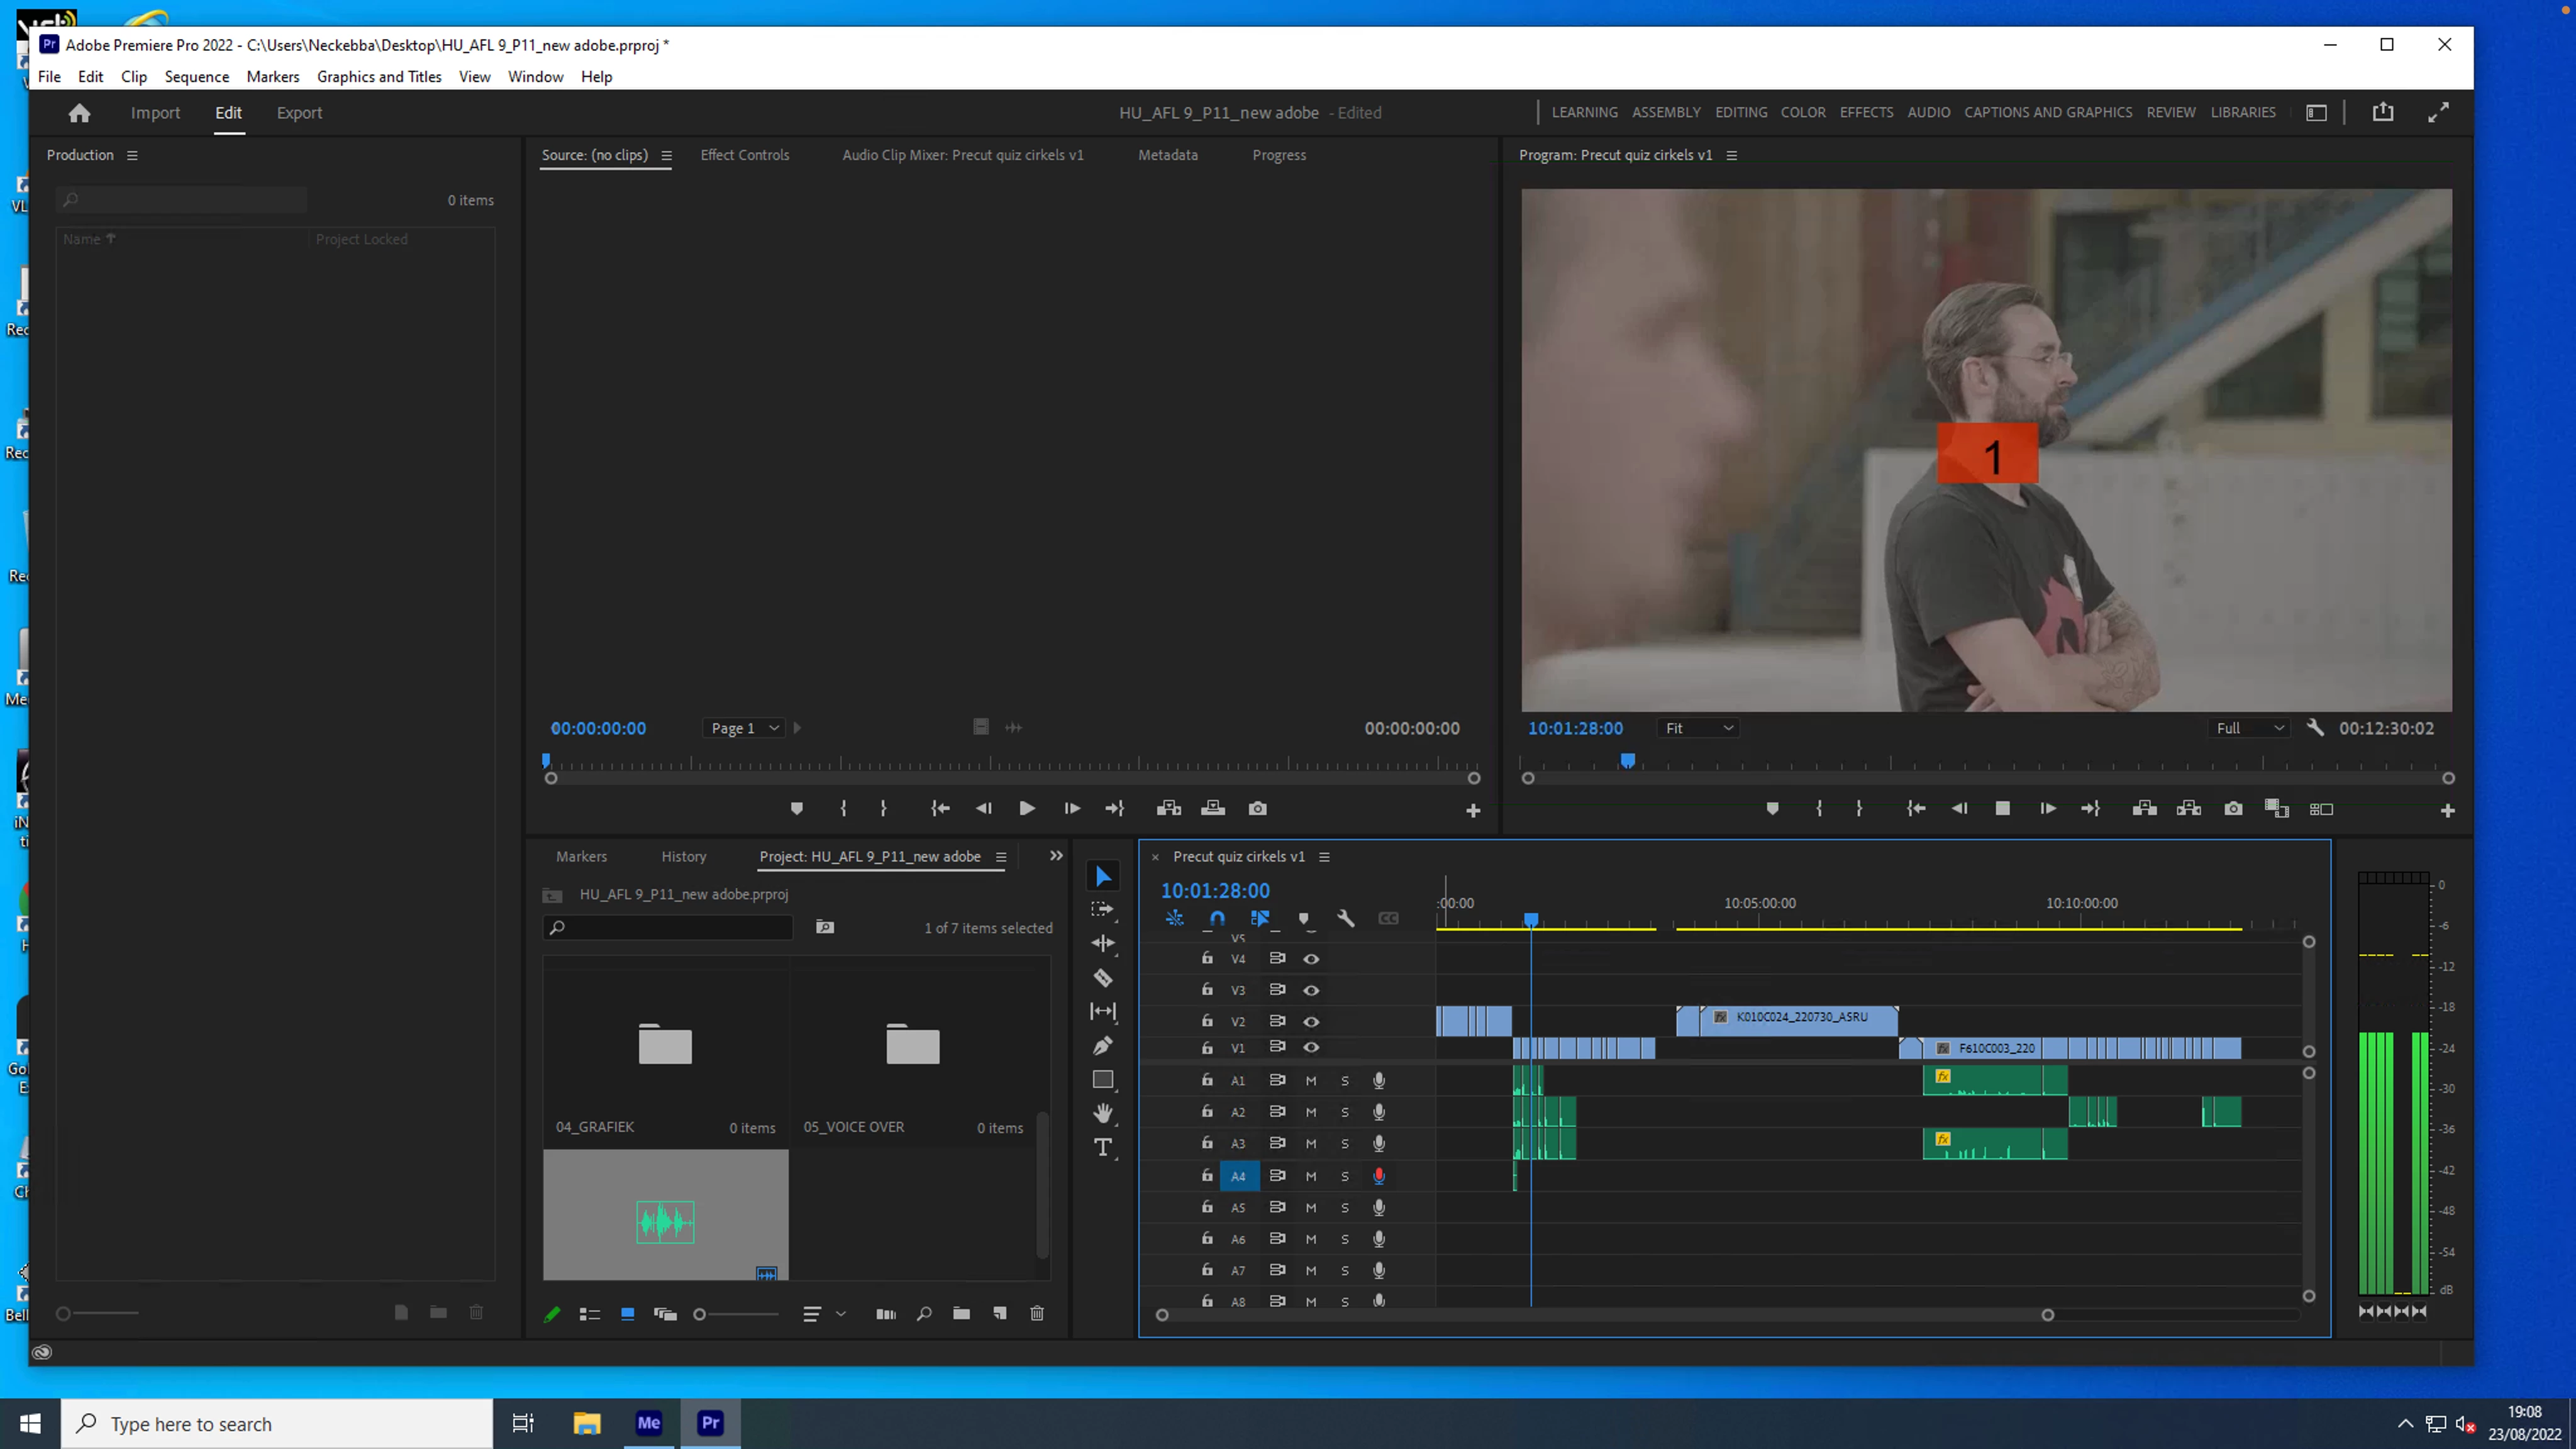Click Export Frame camera in Program monitor
This screenshot has height=1449, width=2576.
tap(2233, 808)
